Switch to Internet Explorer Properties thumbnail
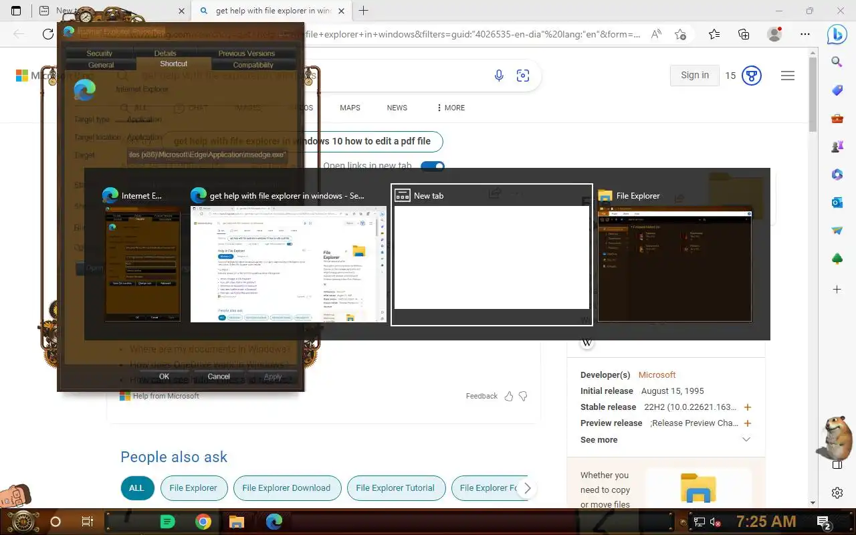856x535 pixels. click(x=142, y=254)
